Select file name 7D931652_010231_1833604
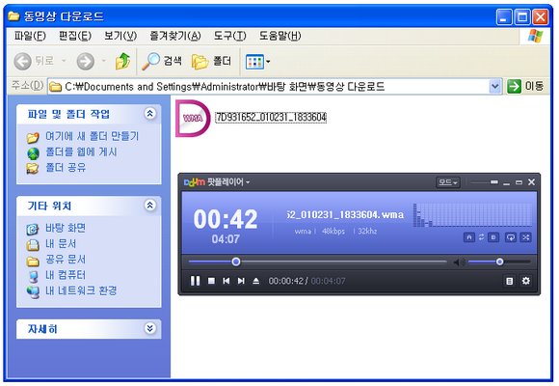The image size is (559, 386). (271, 117)
